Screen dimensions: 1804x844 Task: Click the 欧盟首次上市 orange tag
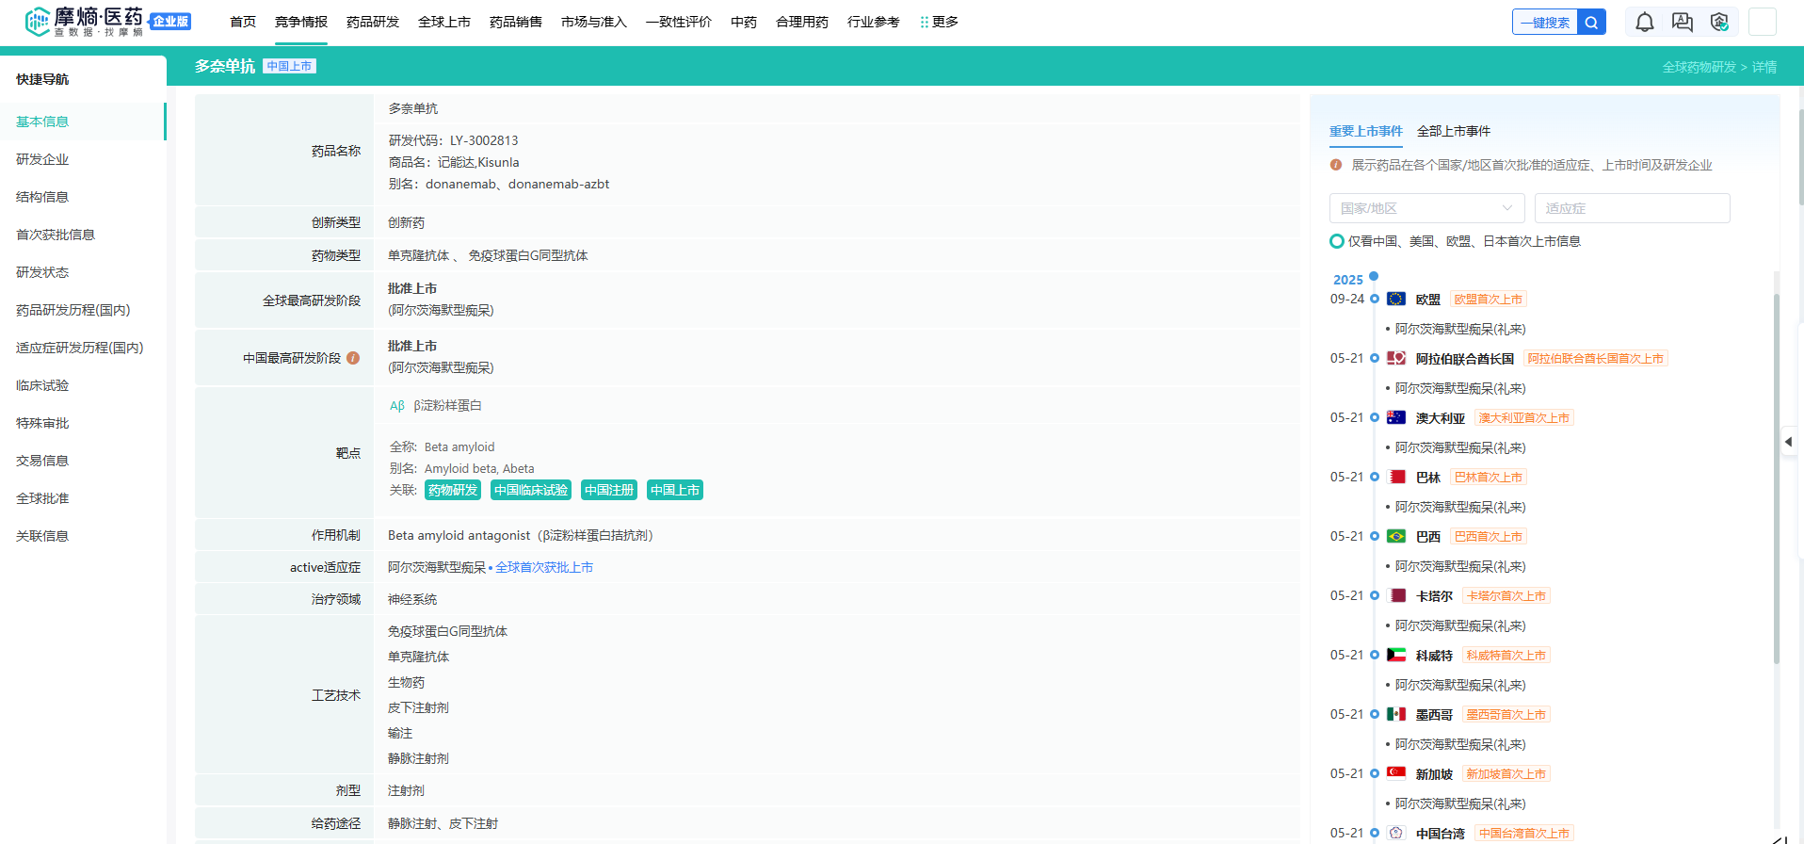pyautogui.click(x=1488, y=300)
